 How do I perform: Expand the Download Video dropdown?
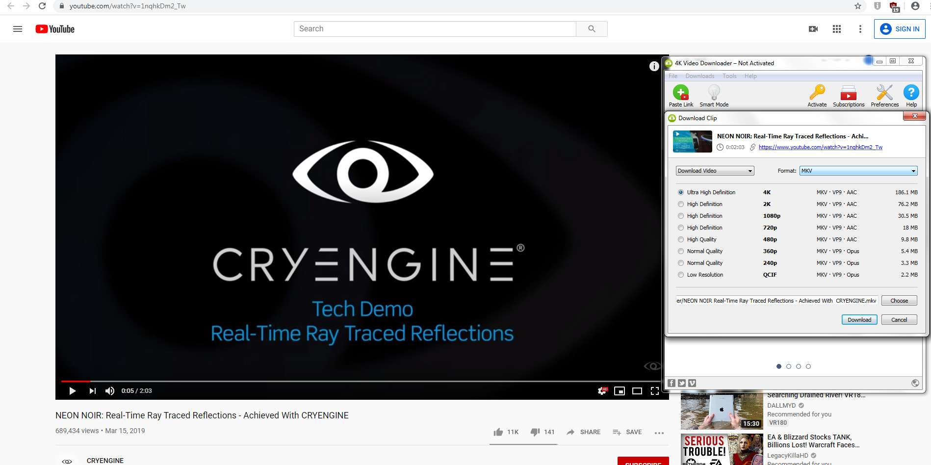715,171
